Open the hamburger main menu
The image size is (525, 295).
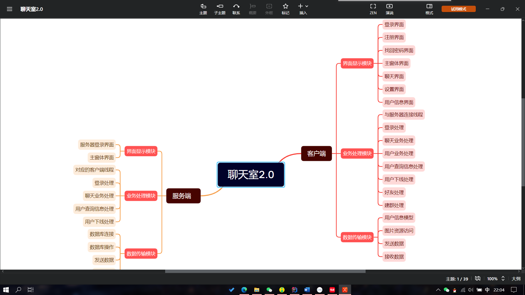tap(10, 9)
